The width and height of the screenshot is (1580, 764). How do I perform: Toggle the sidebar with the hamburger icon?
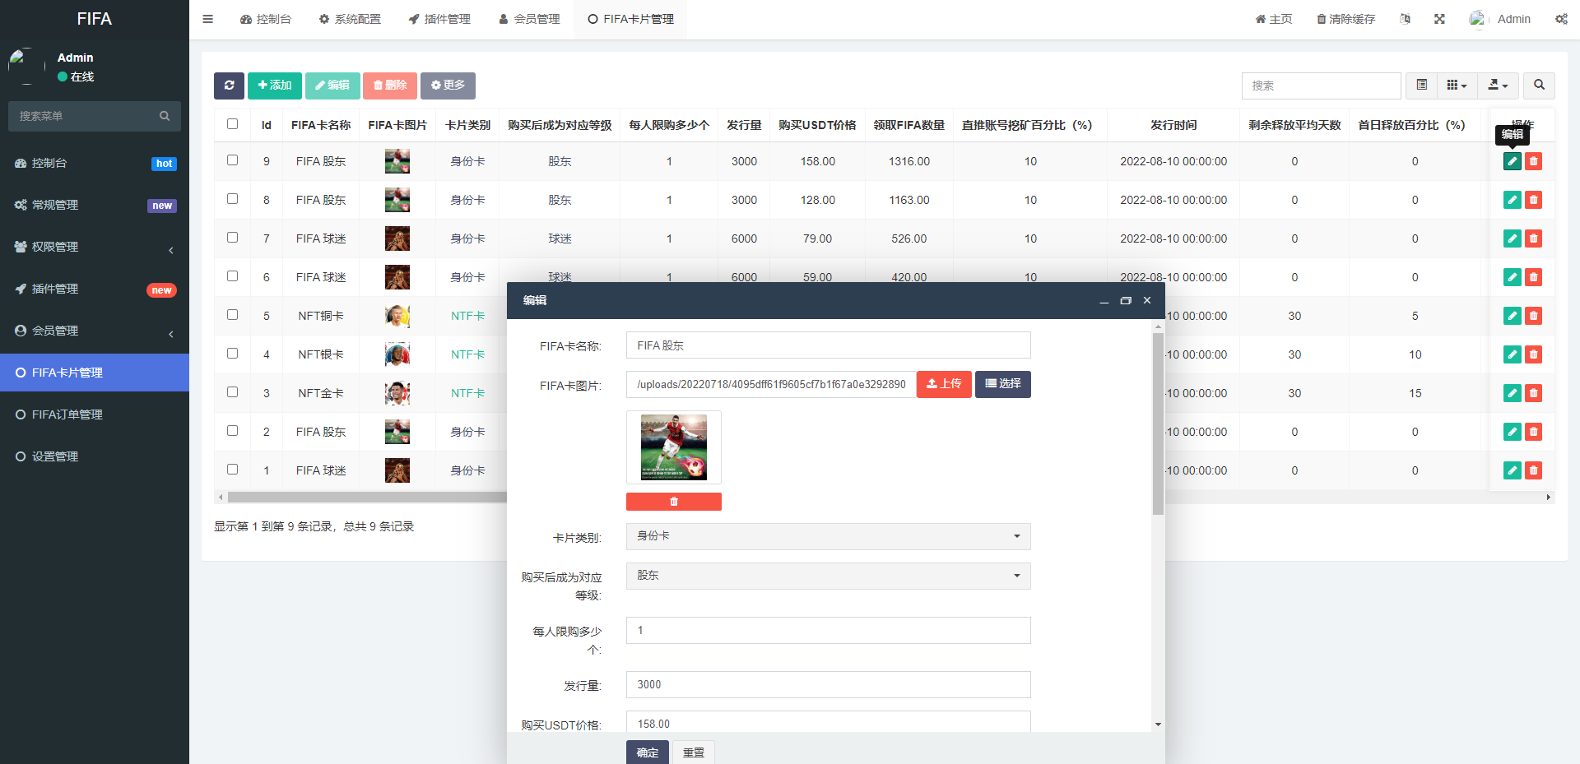(x=208, y=19)
